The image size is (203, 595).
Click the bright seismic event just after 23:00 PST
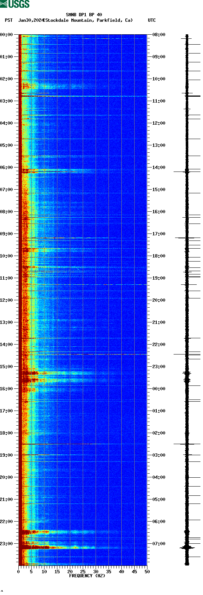(57, 547)
